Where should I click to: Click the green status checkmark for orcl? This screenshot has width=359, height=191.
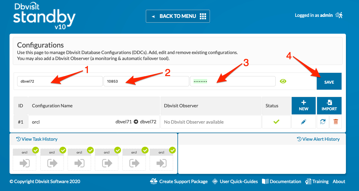pos(276,122)
